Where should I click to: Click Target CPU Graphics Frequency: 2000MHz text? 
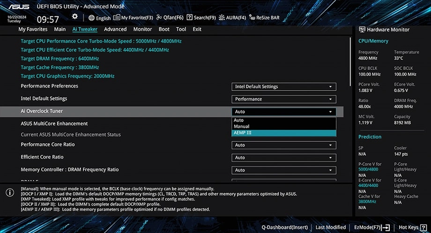pyautogui.click(x=67, y=76)
